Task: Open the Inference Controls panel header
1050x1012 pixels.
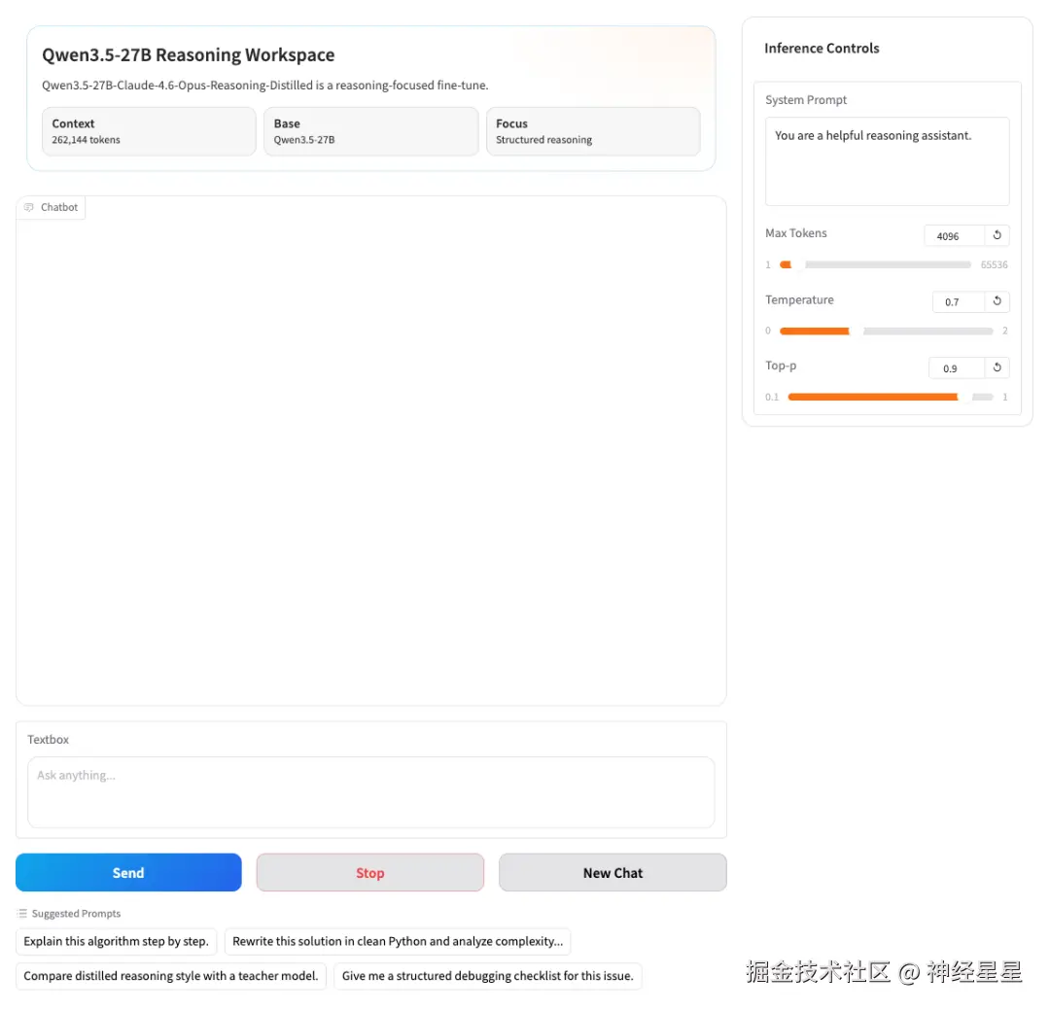Action: [x=822, y=48]
